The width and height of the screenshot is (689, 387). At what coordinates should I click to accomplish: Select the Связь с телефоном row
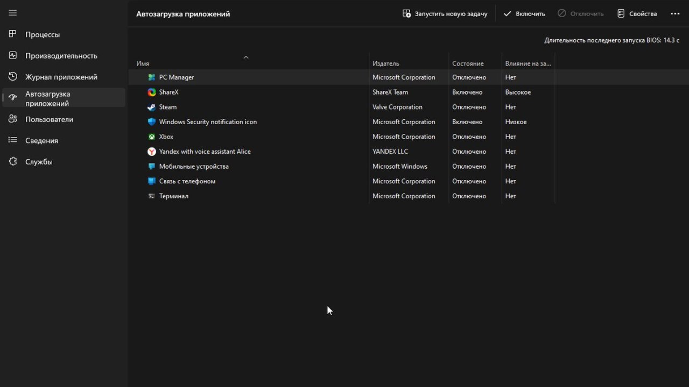coord(187,181)
